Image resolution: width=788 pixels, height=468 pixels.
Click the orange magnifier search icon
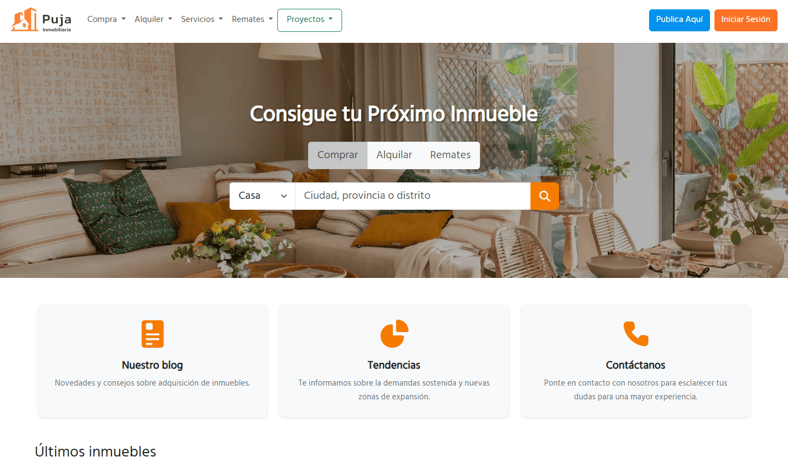tap(545, 196)
